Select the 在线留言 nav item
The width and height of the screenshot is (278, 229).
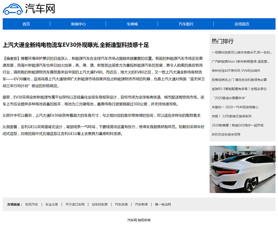point(242,24)
